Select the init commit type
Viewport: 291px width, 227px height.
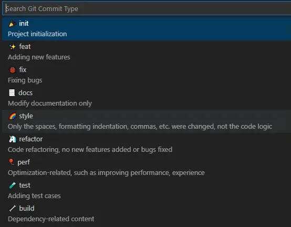(147, 29)
